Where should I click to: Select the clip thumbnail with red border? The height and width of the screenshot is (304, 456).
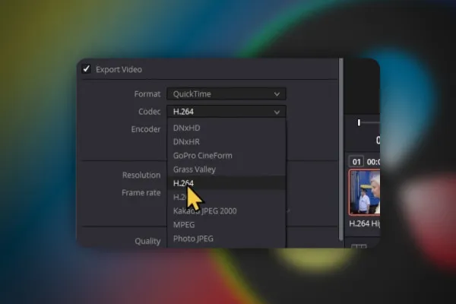click(364, 192)
